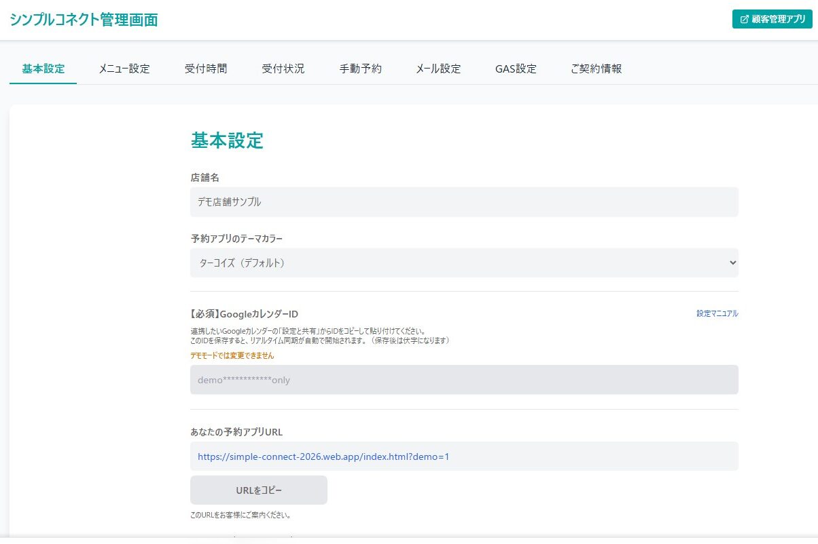Open the 受付時間 tab
The image size is (818, 544).
click(x=205, y=69)
